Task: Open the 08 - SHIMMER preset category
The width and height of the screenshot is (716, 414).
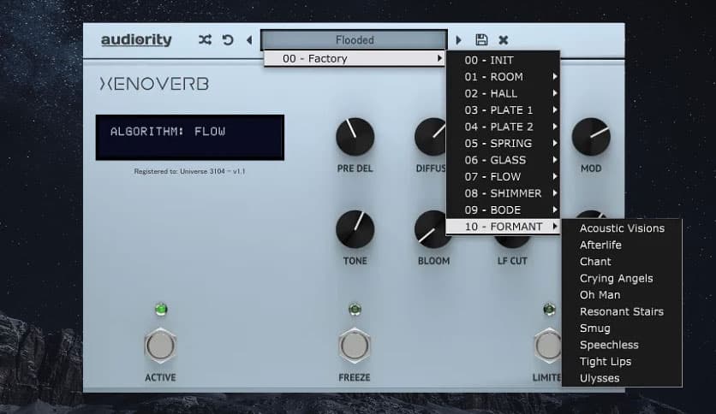Action: [x=503, y=193]
